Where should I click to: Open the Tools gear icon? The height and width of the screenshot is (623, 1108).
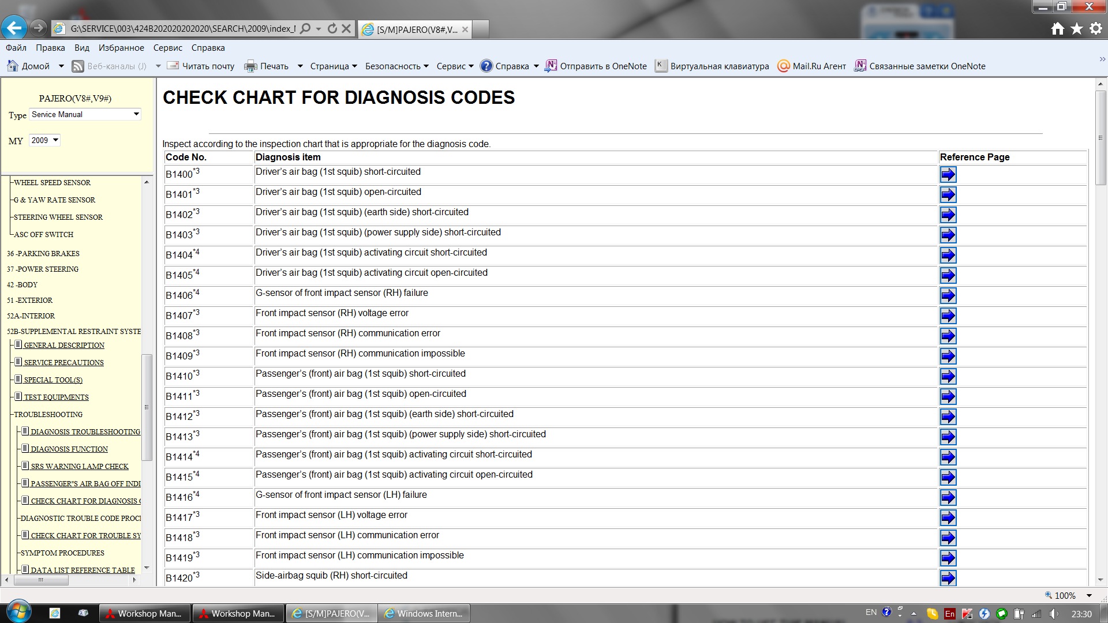click(x=1096, y=29)
